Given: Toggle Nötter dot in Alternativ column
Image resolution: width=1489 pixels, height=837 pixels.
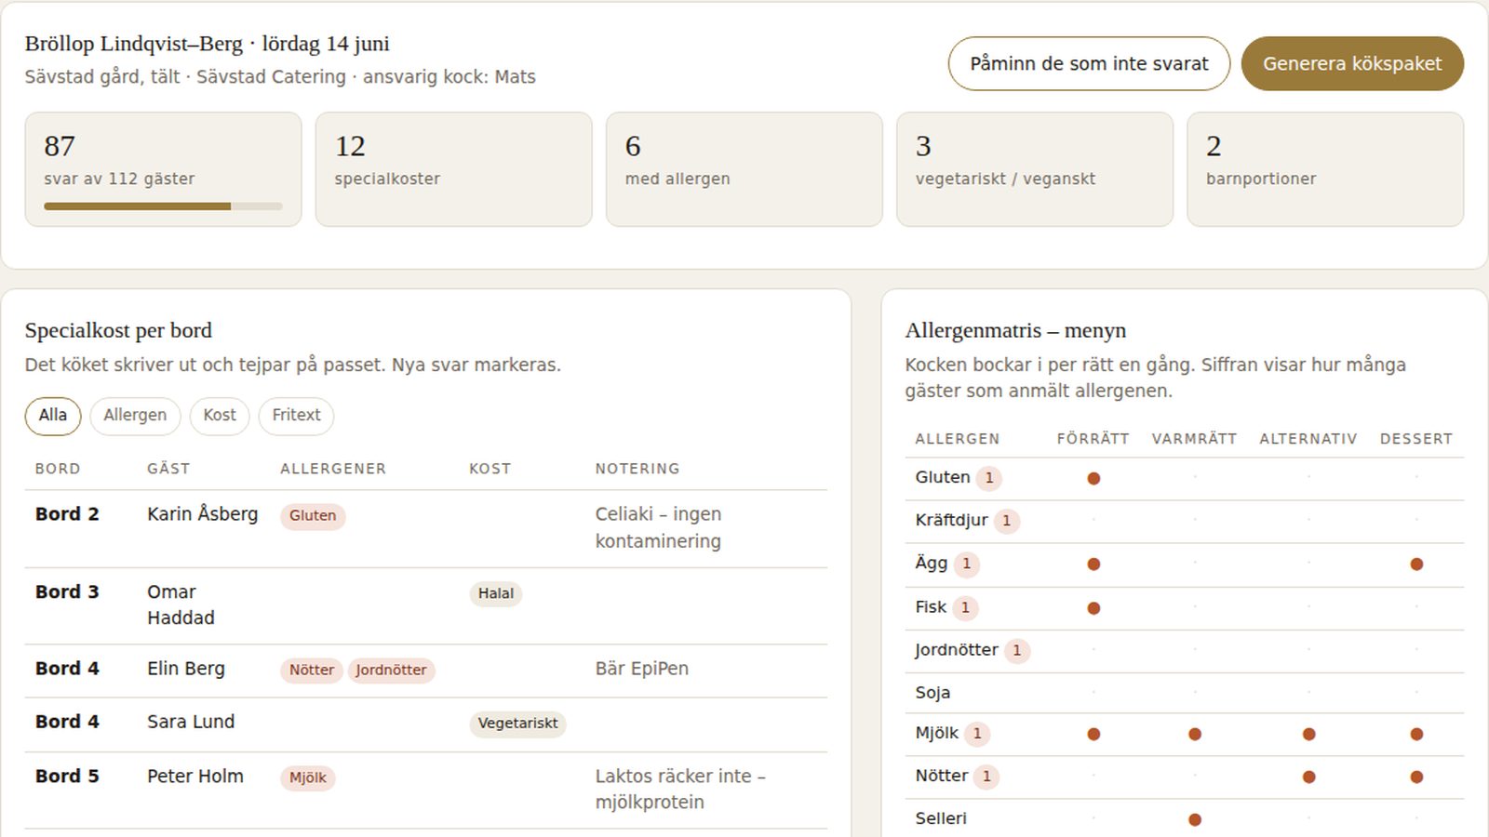Looking at the screenshot, I should coord(1308,777).
